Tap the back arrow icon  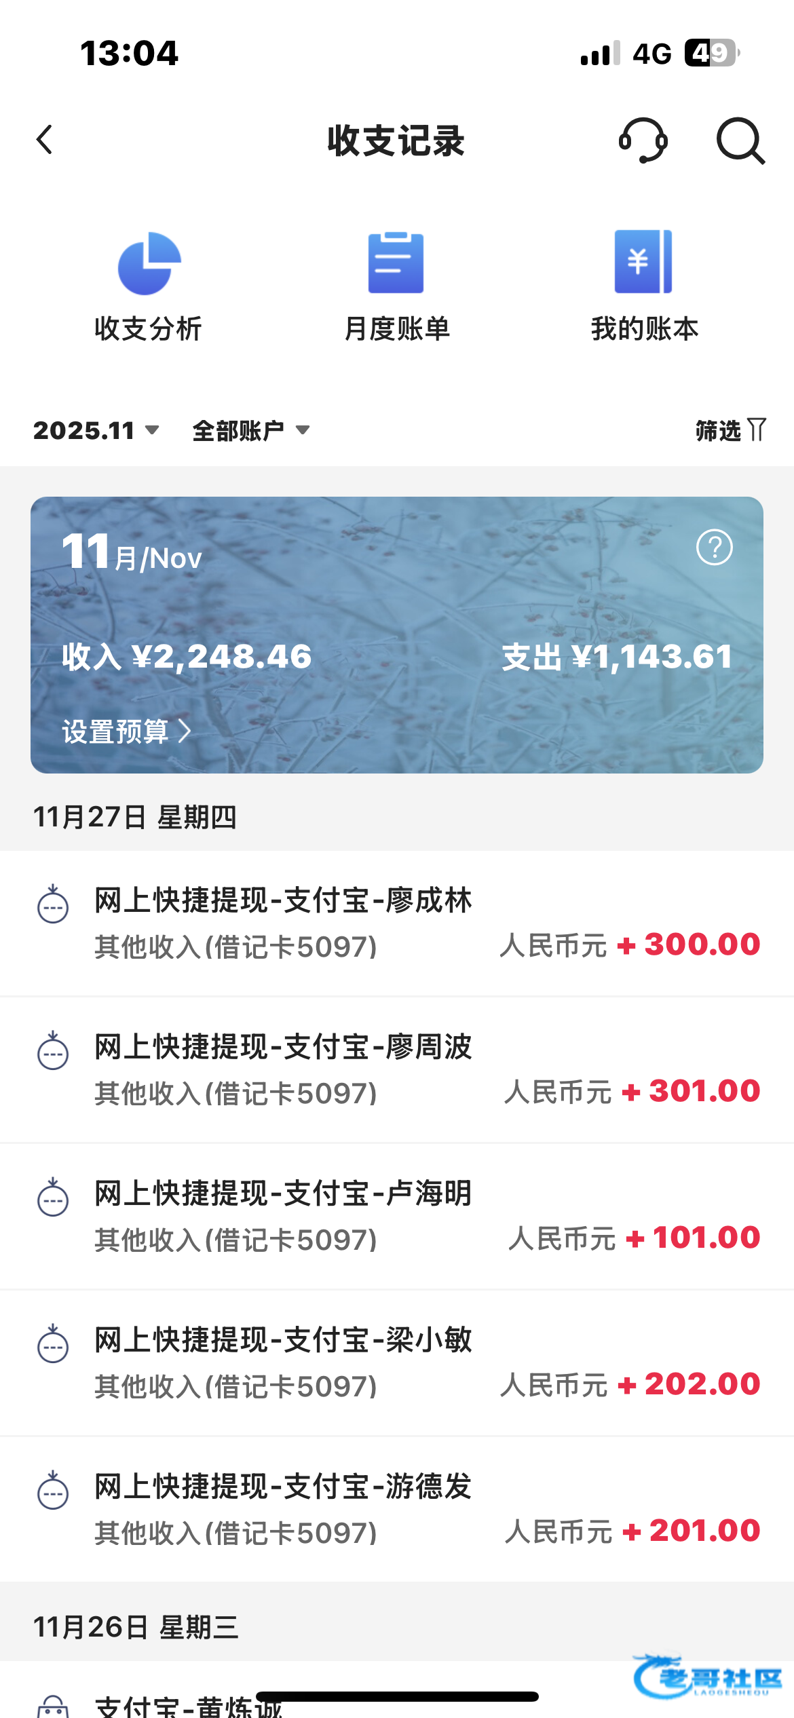pyautogui.click(x=45, y=140)
